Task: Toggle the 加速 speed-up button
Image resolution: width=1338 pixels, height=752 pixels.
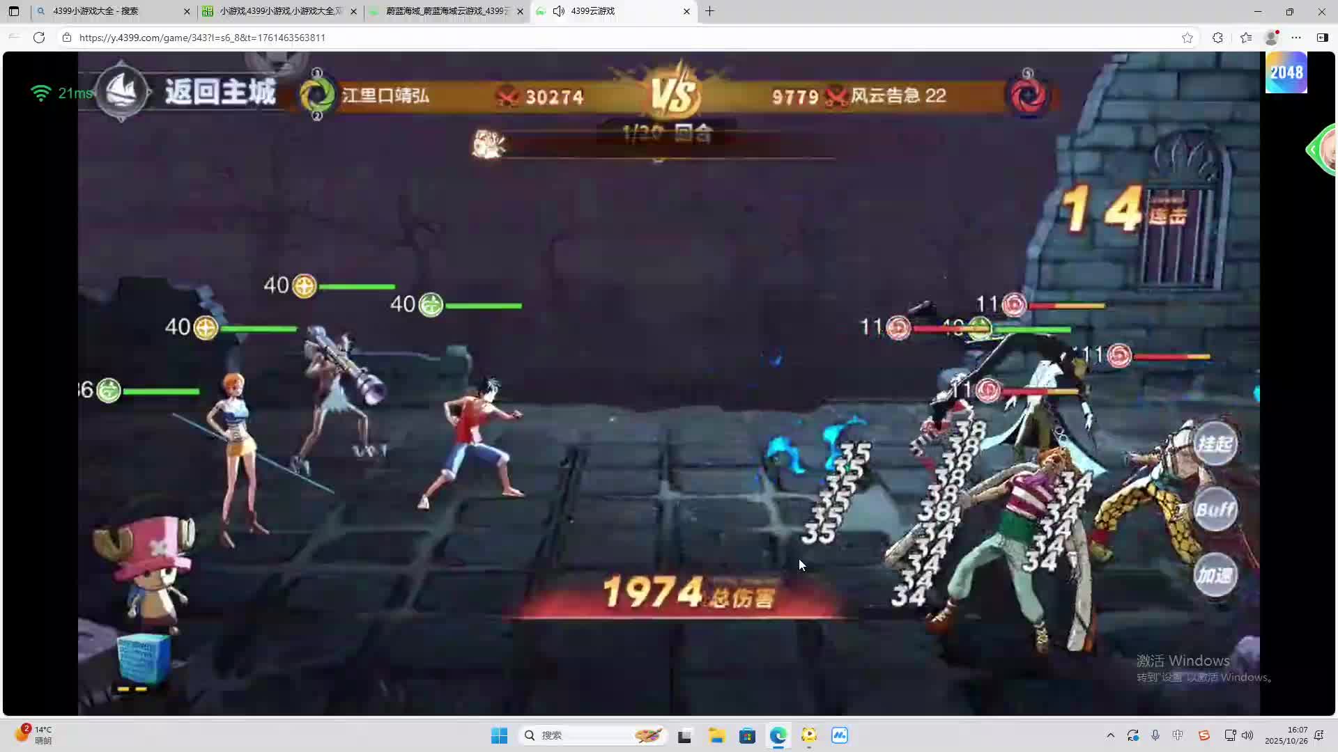Action: (x=1215, y=575)
